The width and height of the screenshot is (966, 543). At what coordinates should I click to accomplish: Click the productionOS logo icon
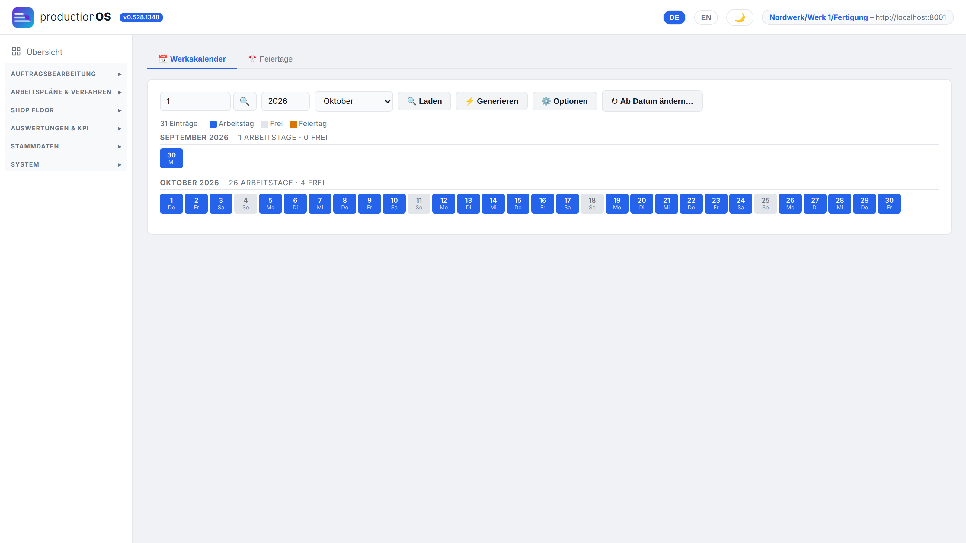pos(23,17)
